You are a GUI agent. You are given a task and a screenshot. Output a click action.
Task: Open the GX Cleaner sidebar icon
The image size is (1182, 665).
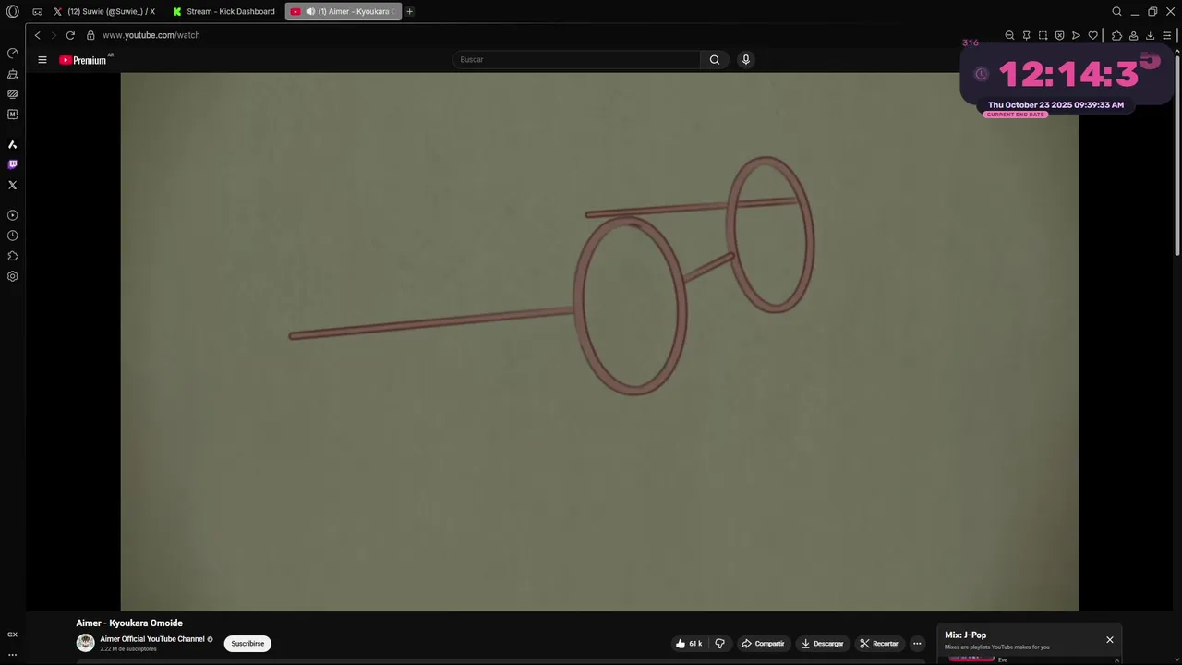(x=12, y=74)
